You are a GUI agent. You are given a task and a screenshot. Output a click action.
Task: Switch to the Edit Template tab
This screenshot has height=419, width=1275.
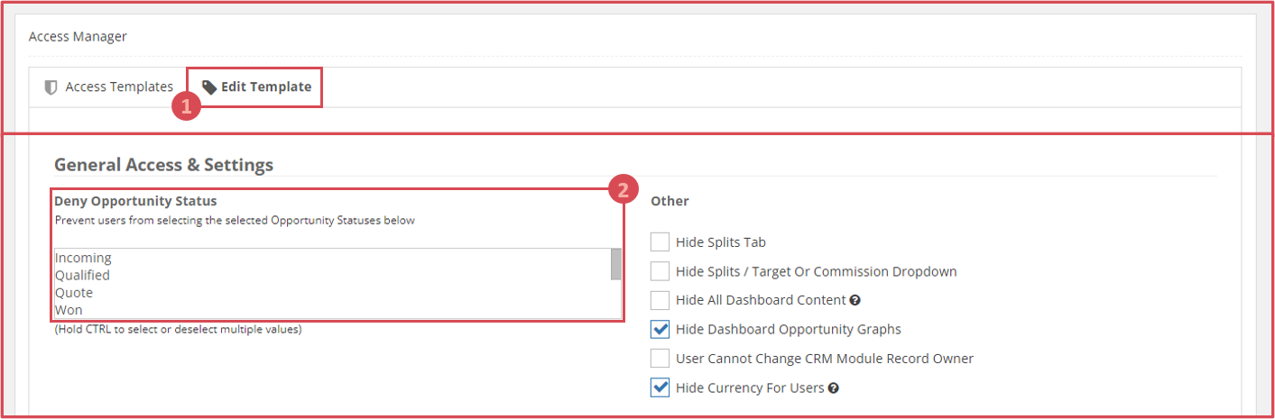tap(257, 87)
